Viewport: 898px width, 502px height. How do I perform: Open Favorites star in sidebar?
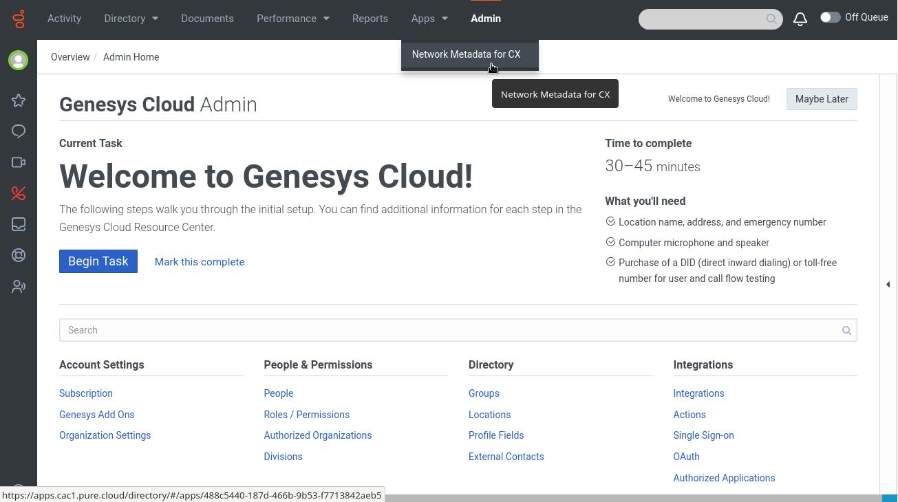(x=19, y=101)
